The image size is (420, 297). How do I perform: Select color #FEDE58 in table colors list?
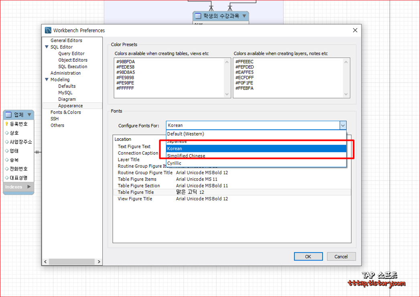(125, 67)
